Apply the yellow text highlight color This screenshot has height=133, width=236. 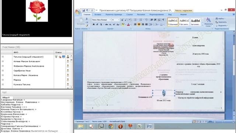point(123,24)
